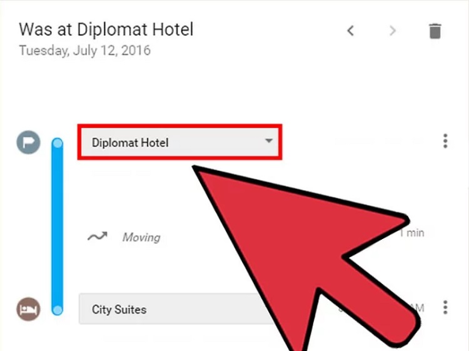Click the bottom dot of the blue timeline
Viewport: 469px width, 351px height.
pyautogui.click(x=58, y=310)
